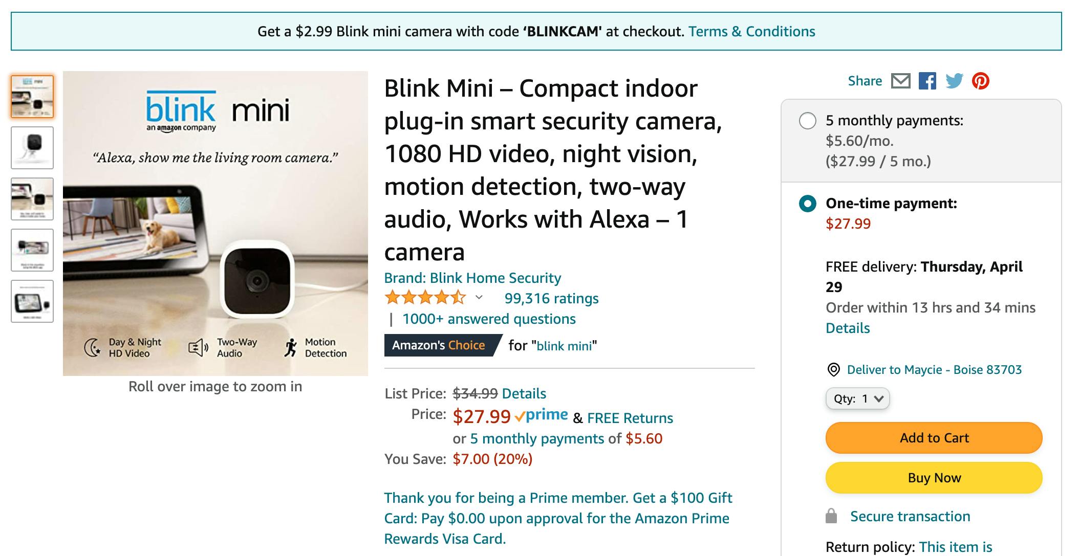Image resolution: width=1079 pixels, height=556 pixels.
Task: Share on Facebook icon
Action: point(927,81)
